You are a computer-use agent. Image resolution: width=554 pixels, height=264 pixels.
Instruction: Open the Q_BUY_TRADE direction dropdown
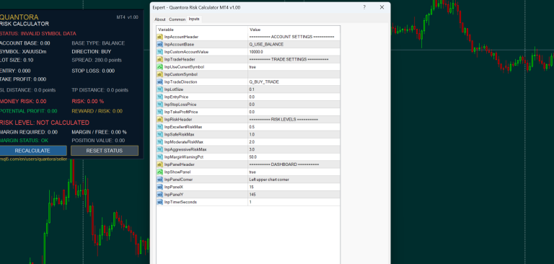pos(294,82)
